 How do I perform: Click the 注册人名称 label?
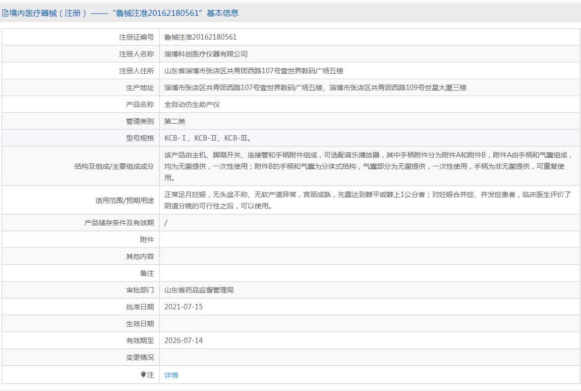tap(136, 54)
